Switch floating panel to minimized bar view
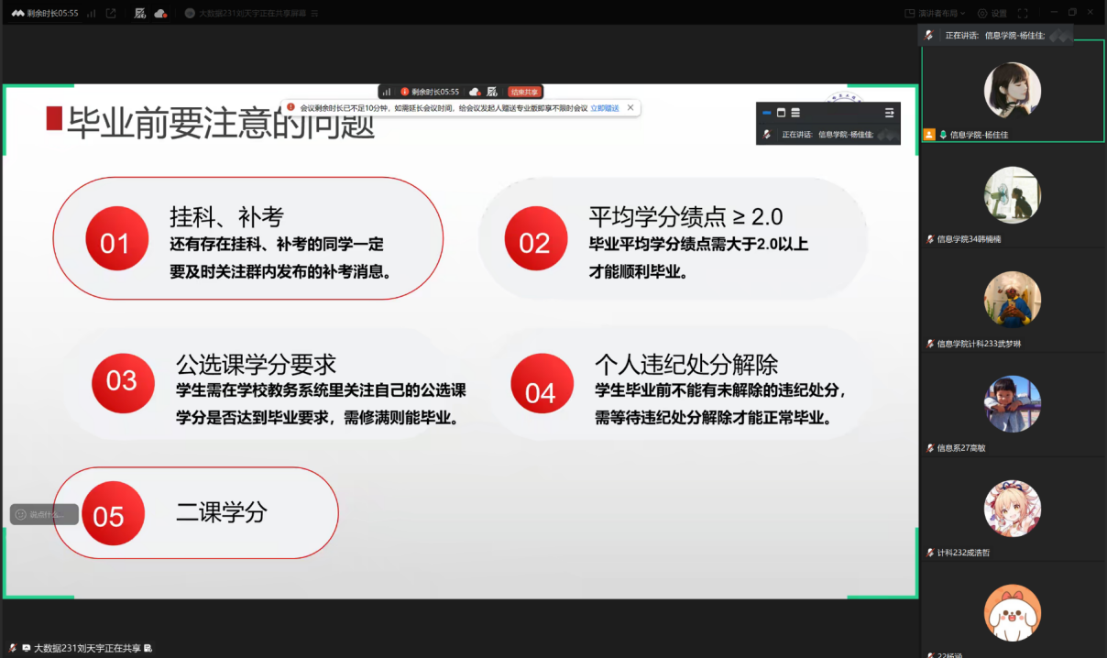The image size is (1107, 658). (767, 113)
